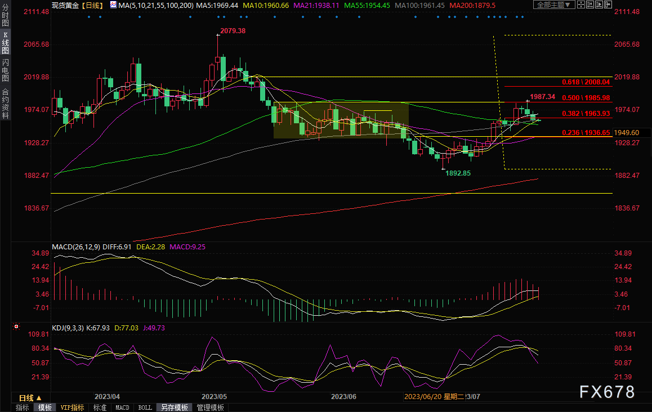652x412 pixels.
Task: Open the VIP指标 tab
Action: pos(72,408)
